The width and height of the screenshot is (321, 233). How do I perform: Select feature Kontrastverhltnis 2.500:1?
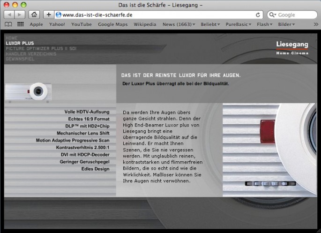(x=82, y=147)
